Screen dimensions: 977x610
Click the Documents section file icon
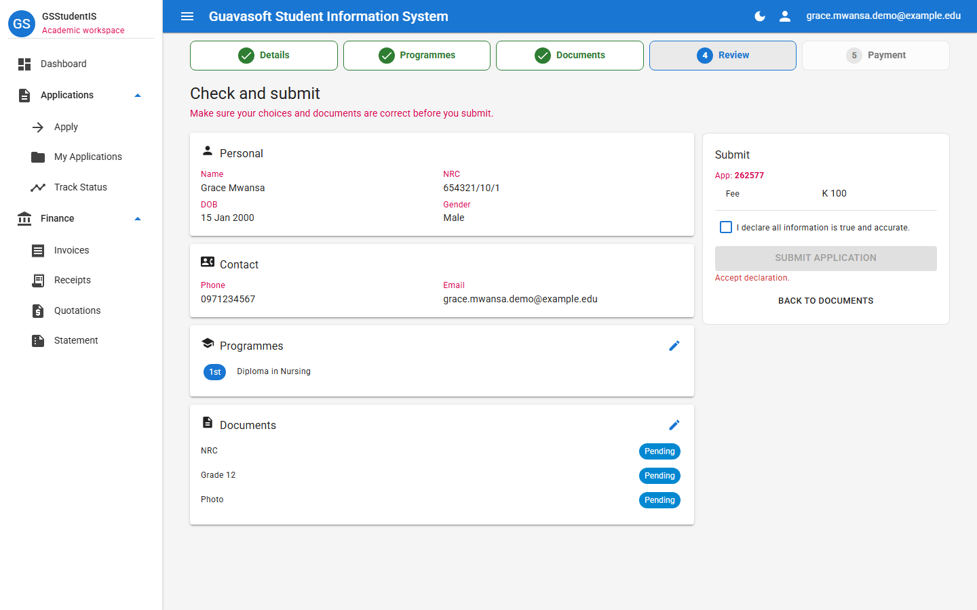tap(208, 422)
